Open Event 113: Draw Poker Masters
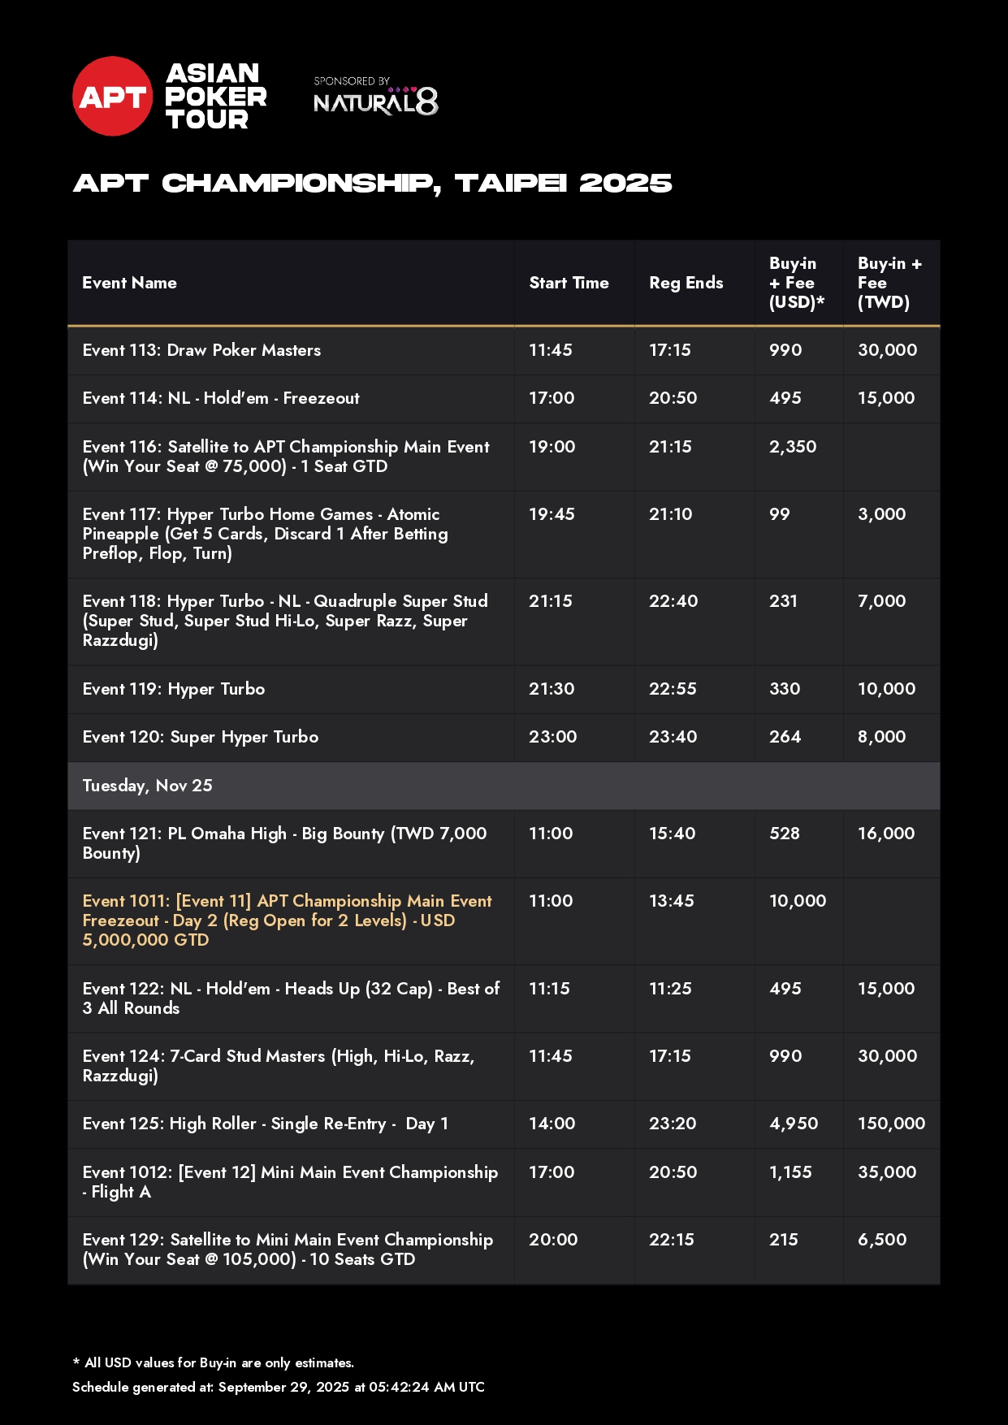Viewport: 1008px width, 1425px height. pyautogui.click(x=201, y=350)
